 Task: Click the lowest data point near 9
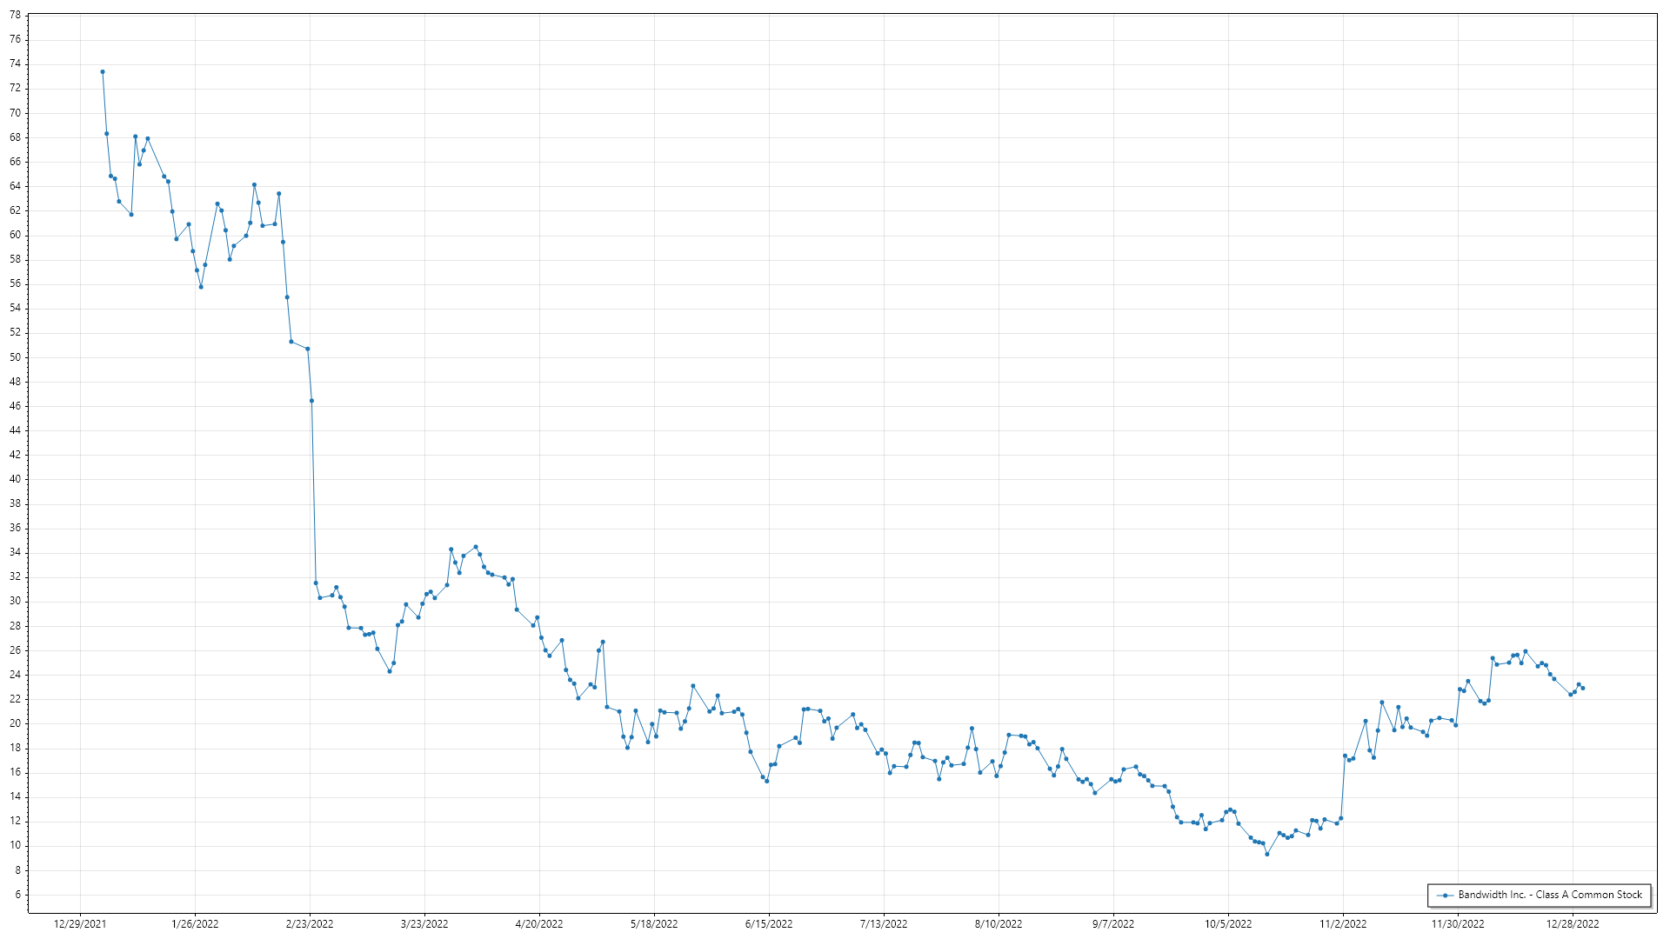1267,854
